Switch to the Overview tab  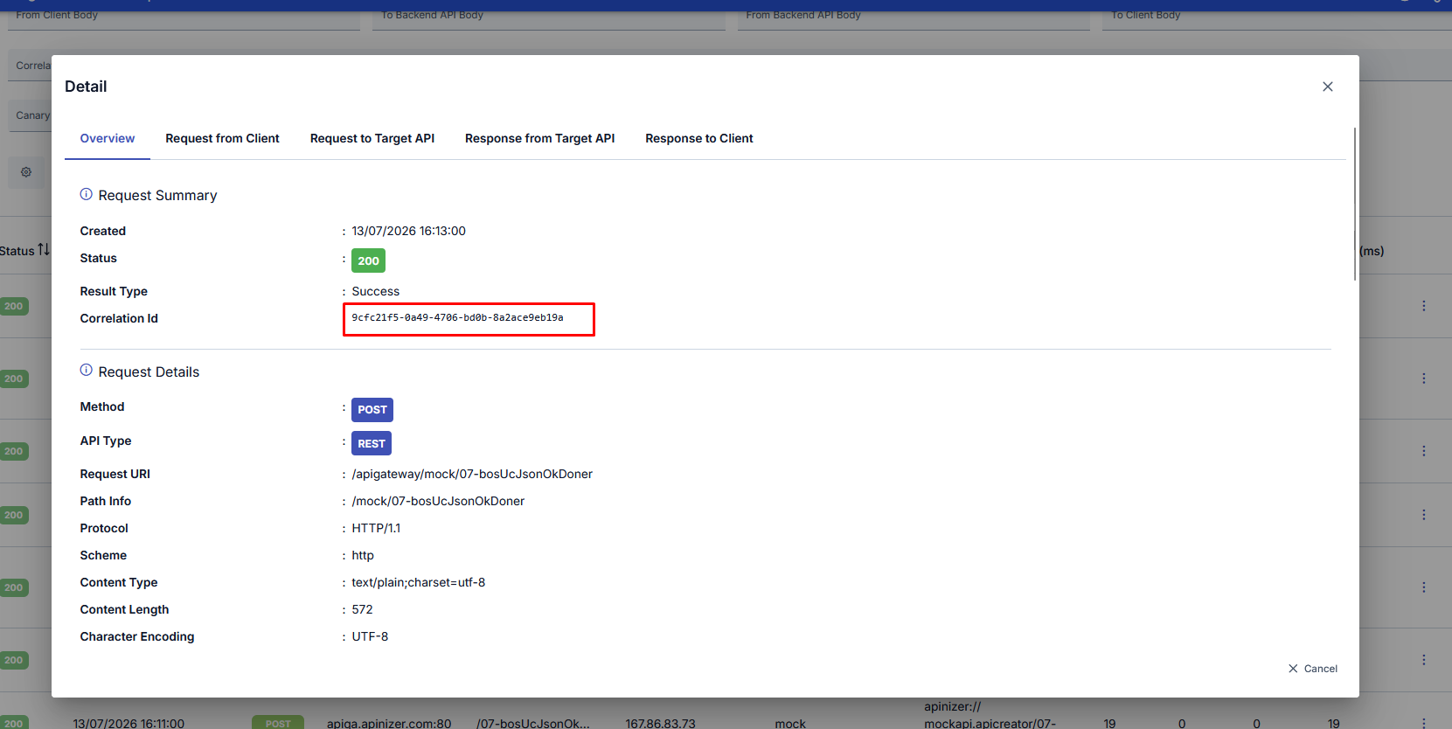point(108,138)
